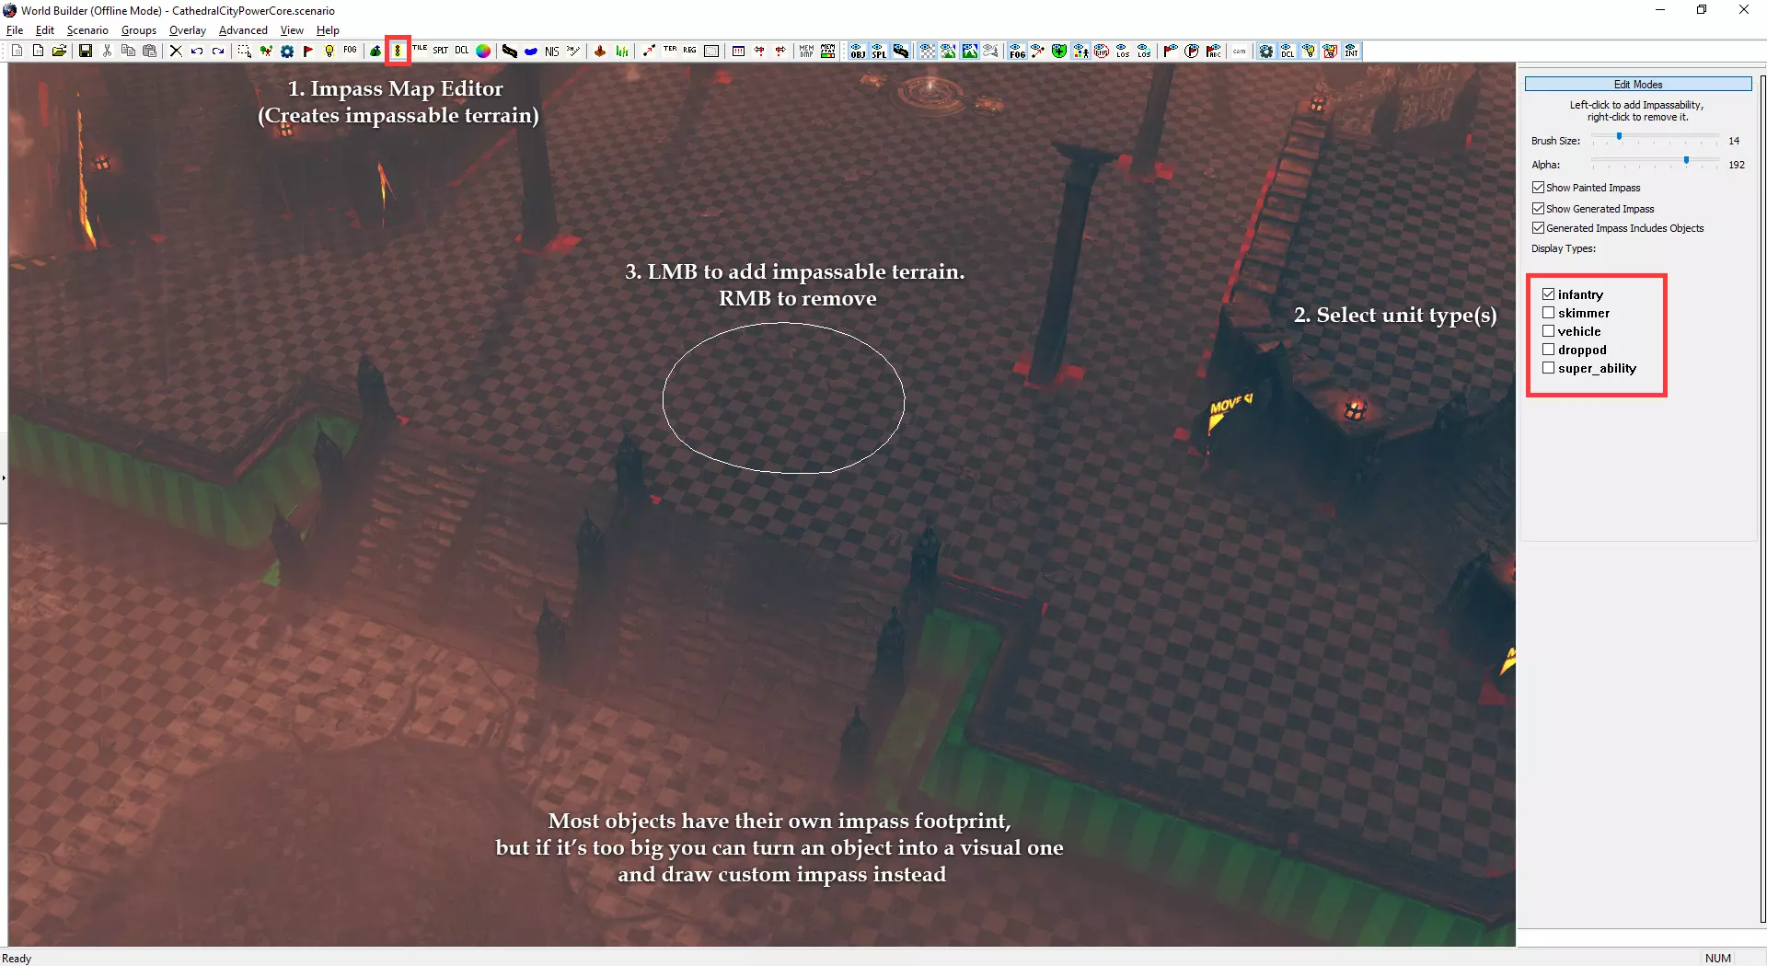Open the File menu
Image resolution: width=1767 pixels, height=966 pixels.
pos(15,30)
